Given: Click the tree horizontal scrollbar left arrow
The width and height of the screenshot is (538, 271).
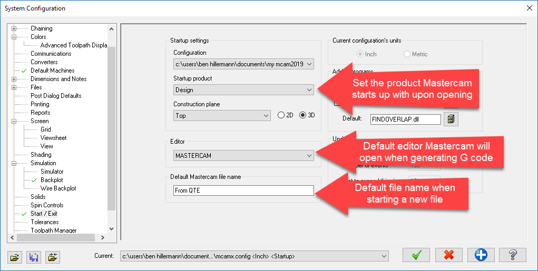Looking at the screenshot, I should (12, 237).
